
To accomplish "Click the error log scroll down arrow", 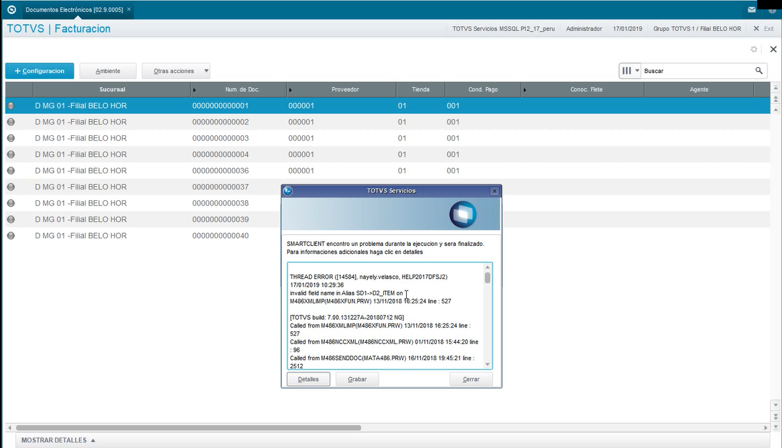I will (x=487, y=364).
